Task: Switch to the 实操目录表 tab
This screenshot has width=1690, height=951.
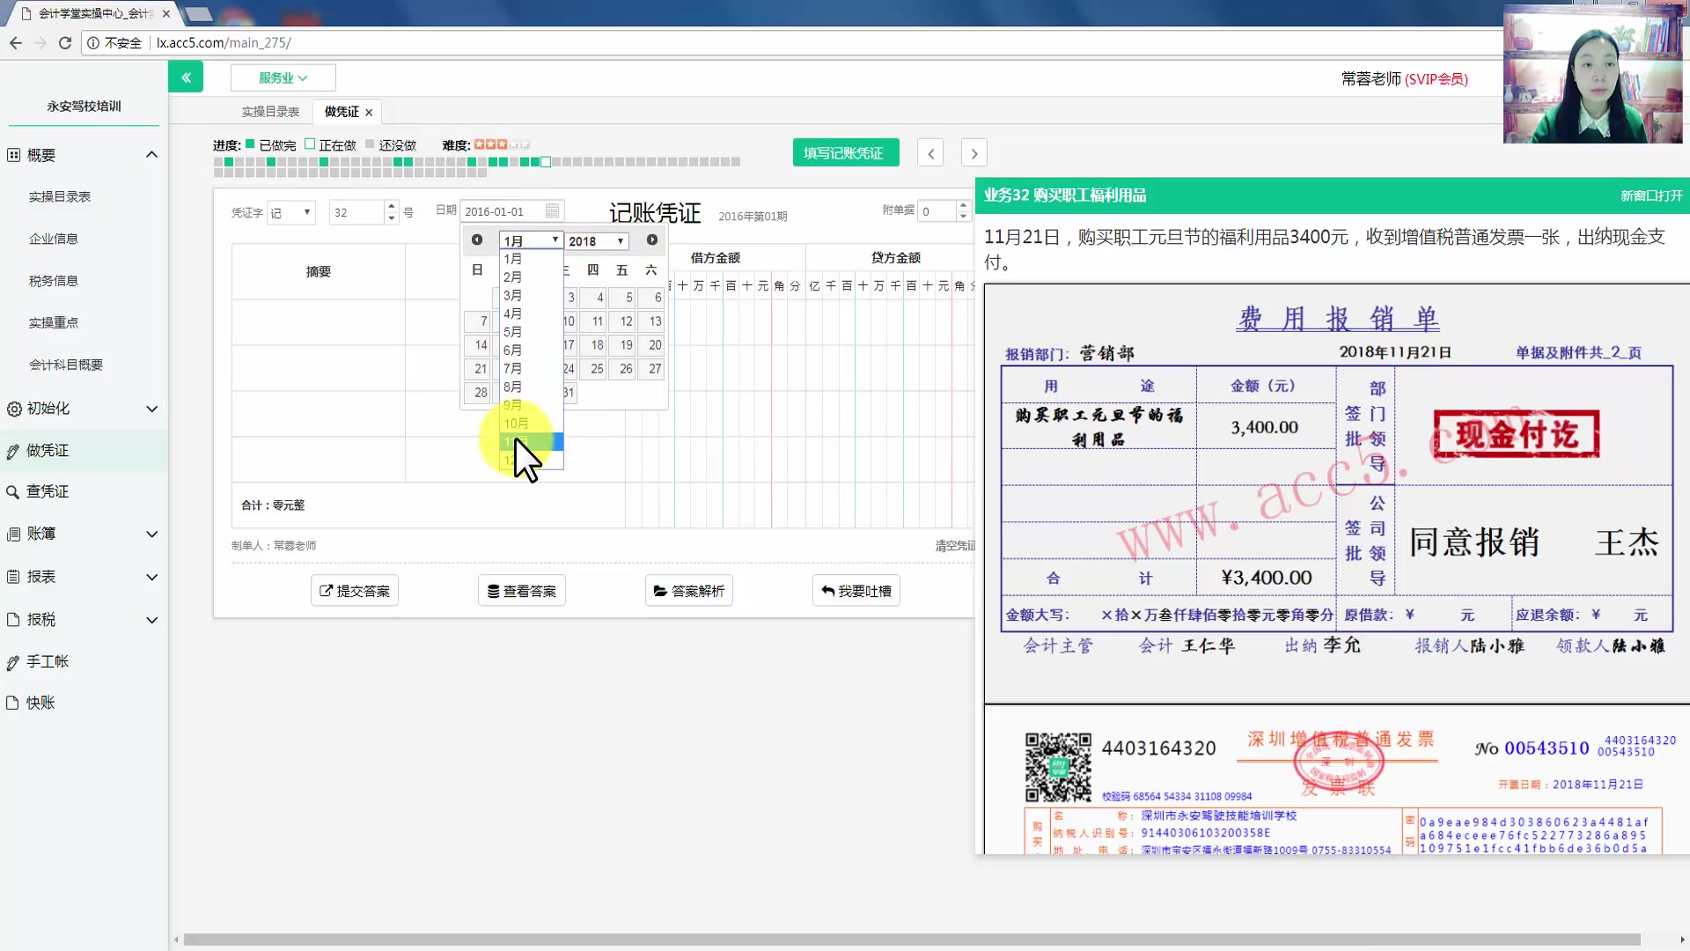Action: (269, 112)
